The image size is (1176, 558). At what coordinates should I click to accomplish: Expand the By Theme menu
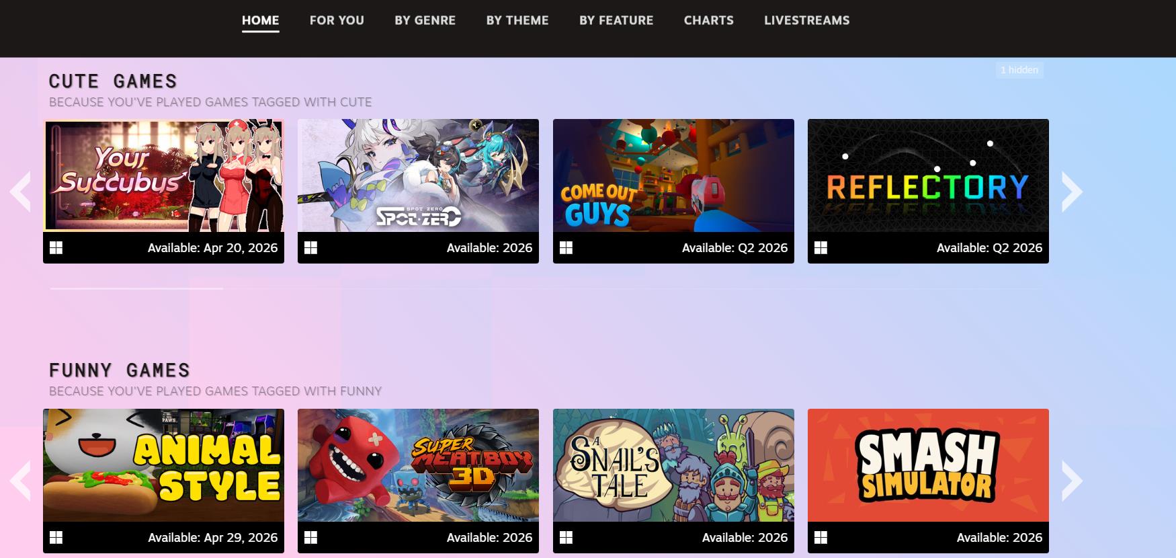click(x=517, y=20)
